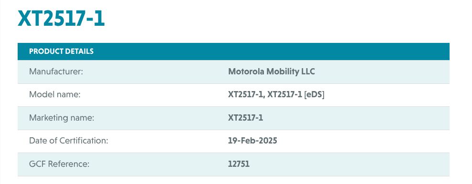Click the word LLC in manufacturer value
The width and height of the screenshot is (472, 184).
(x=308, y=72)
